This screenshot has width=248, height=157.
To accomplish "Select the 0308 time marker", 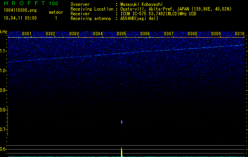I will pos(192,34).
